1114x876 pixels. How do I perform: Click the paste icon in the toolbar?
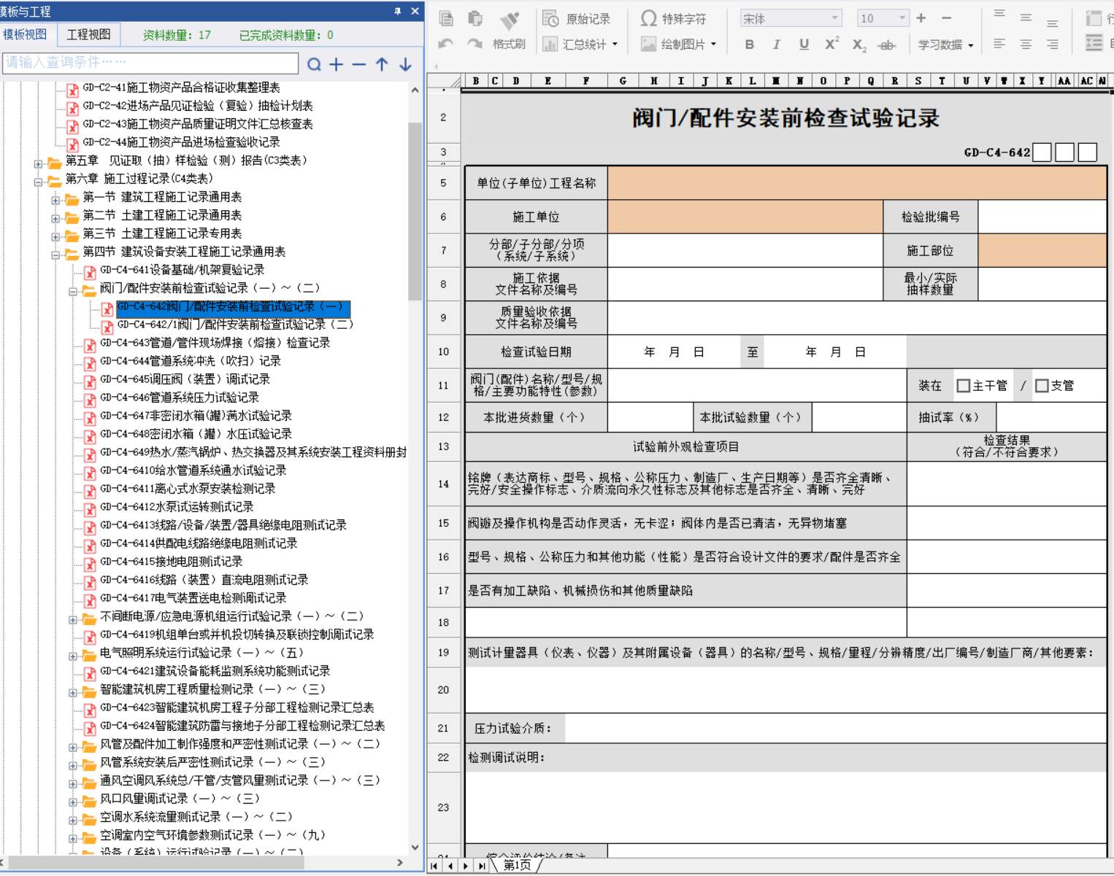475,18
